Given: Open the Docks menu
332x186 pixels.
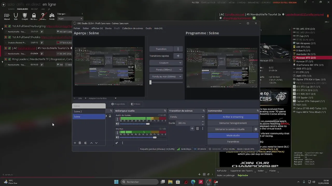Looking at the screenshot, I should (x=108, y=28).
